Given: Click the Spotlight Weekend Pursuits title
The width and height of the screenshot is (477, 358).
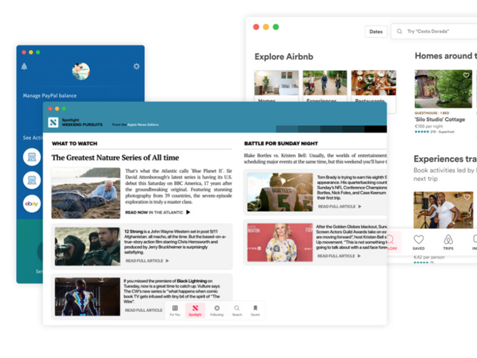Looking at the screenshot, I should click(82, 122).
